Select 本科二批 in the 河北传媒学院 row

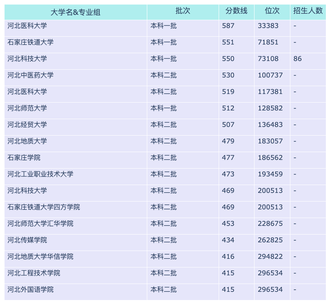pyautogui.click(x=163, y=240)
